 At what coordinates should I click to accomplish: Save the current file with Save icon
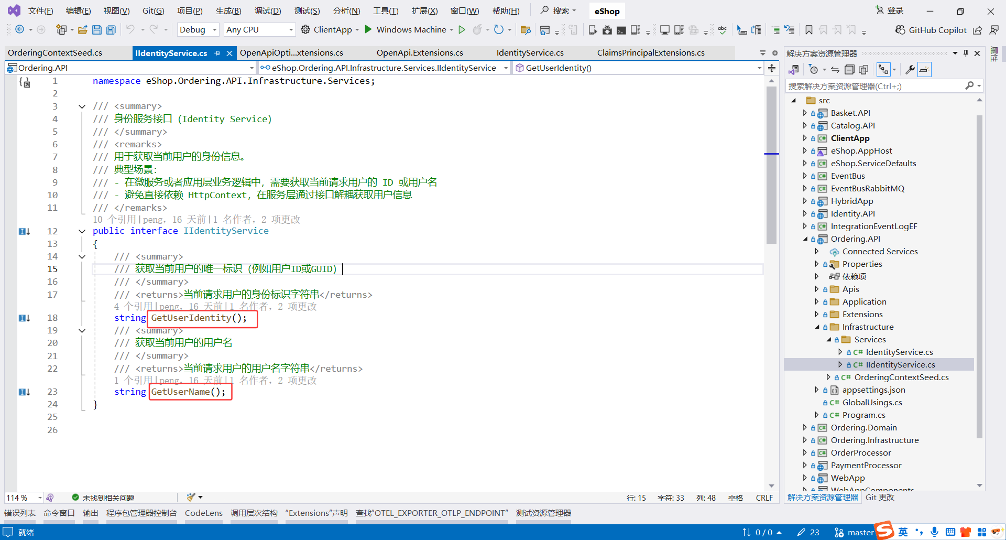(97, 30)
